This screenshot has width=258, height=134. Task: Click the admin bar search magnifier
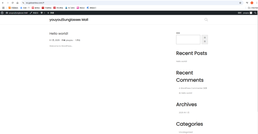pyautogui.click(x=255, y=13)
